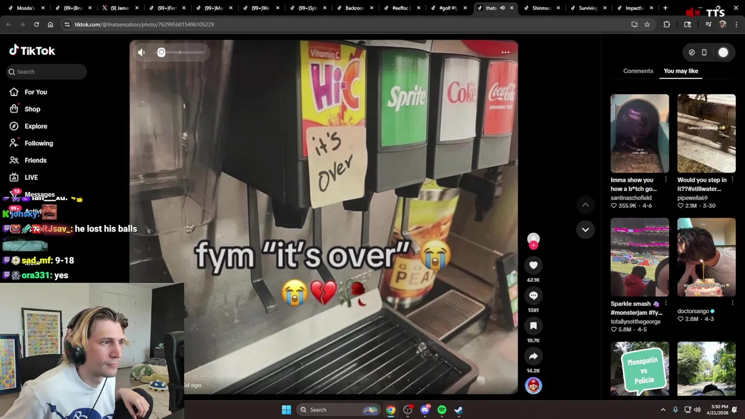Open the 'Would you step in it' thumbnail
The width and height of the screenshot is (745, 419).
[707, 133]
